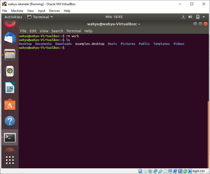Screen dimensions: 210x174
Task: Click the volume speaker icon in top bar
Action: point(190,17)
